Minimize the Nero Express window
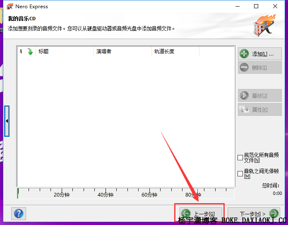Screen dimensions: 288x225 pyautogui.click(x=238, y=7)
